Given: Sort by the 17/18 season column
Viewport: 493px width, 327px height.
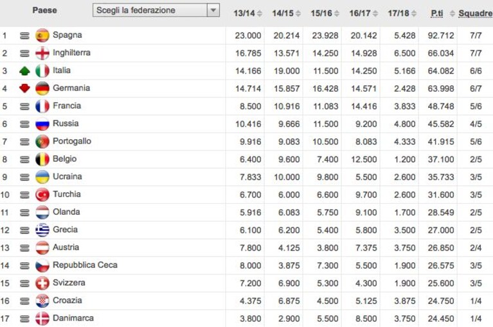Looking at the screenshot, I should 402,13.
